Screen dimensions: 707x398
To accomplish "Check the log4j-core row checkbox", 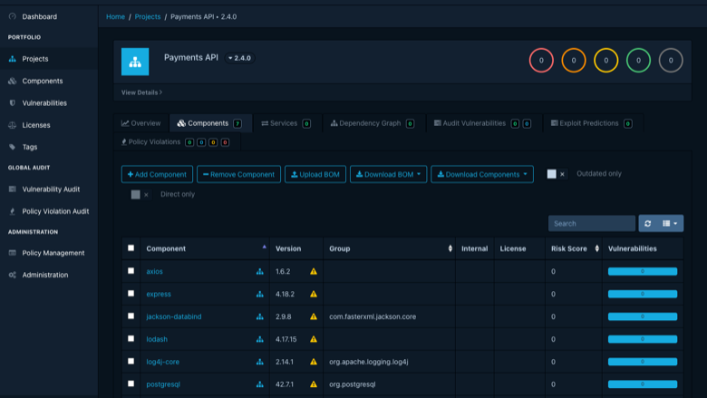I will click(131, 361).
